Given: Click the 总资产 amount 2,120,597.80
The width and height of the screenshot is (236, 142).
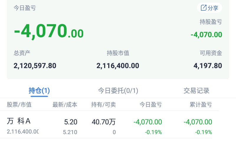Looking at the screenshot, I should click(35, 65).
